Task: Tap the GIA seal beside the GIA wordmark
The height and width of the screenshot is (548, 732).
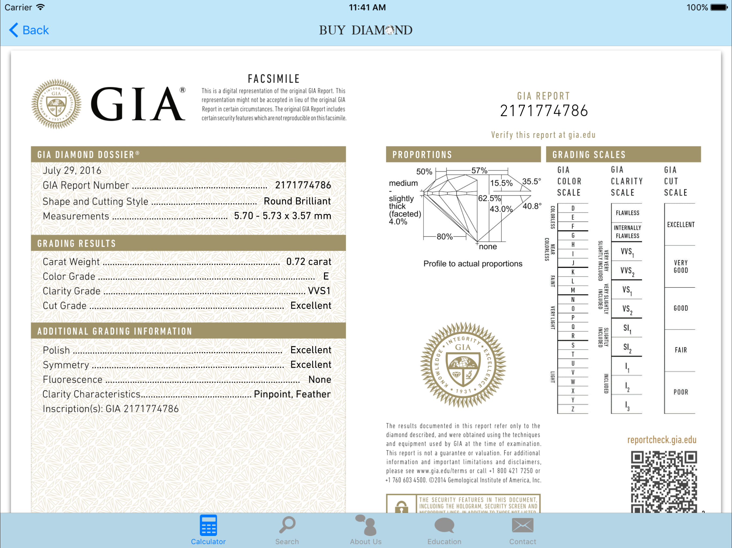Action: 56,104
